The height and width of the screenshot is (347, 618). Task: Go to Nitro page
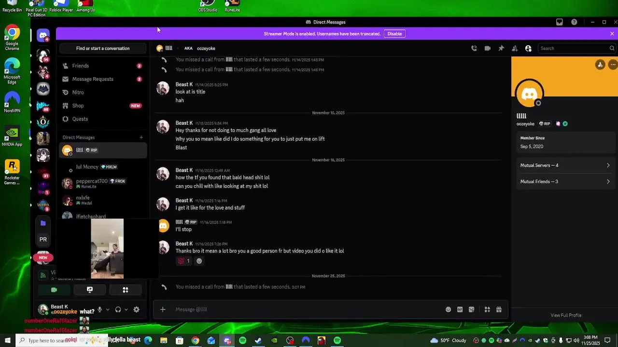pyautogui.click(x=103, y=92)
